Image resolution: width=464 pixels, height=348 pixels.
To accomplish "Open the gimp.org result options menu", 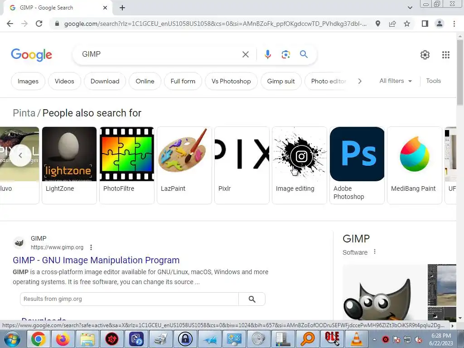I will [91, 247].
